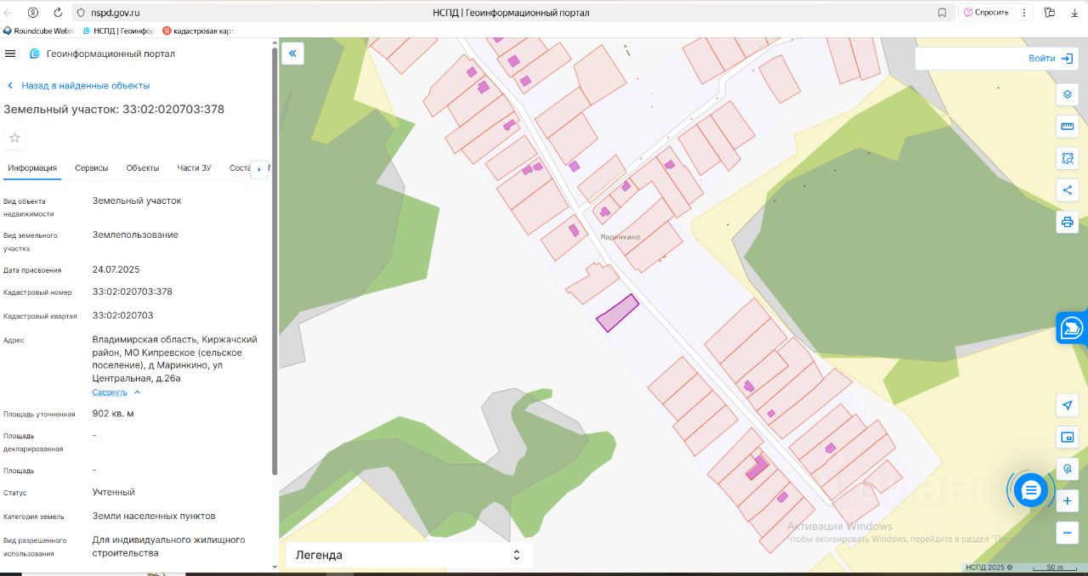Select the ruler measurement tool
Image resolution: width=1088 pixels, height=576 pixels.
(1068, 127)
